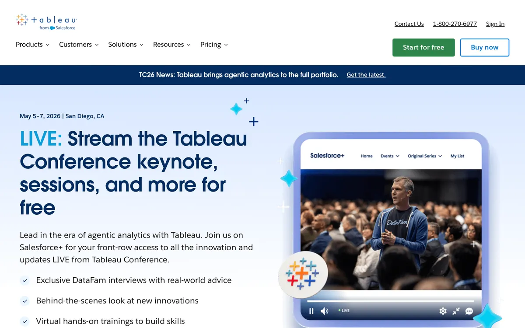Screen dimensions: 525x328
Task: Click the LIVE indicator in video player
Action: point(344,311)
